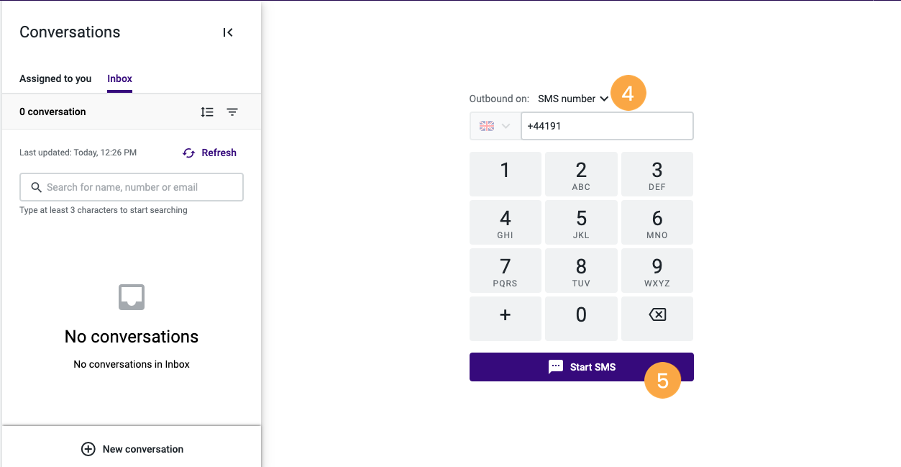This screenshot has height=467, width=901.
Task: Click the UK flag country indicator
Action: [x=487, y=126]
